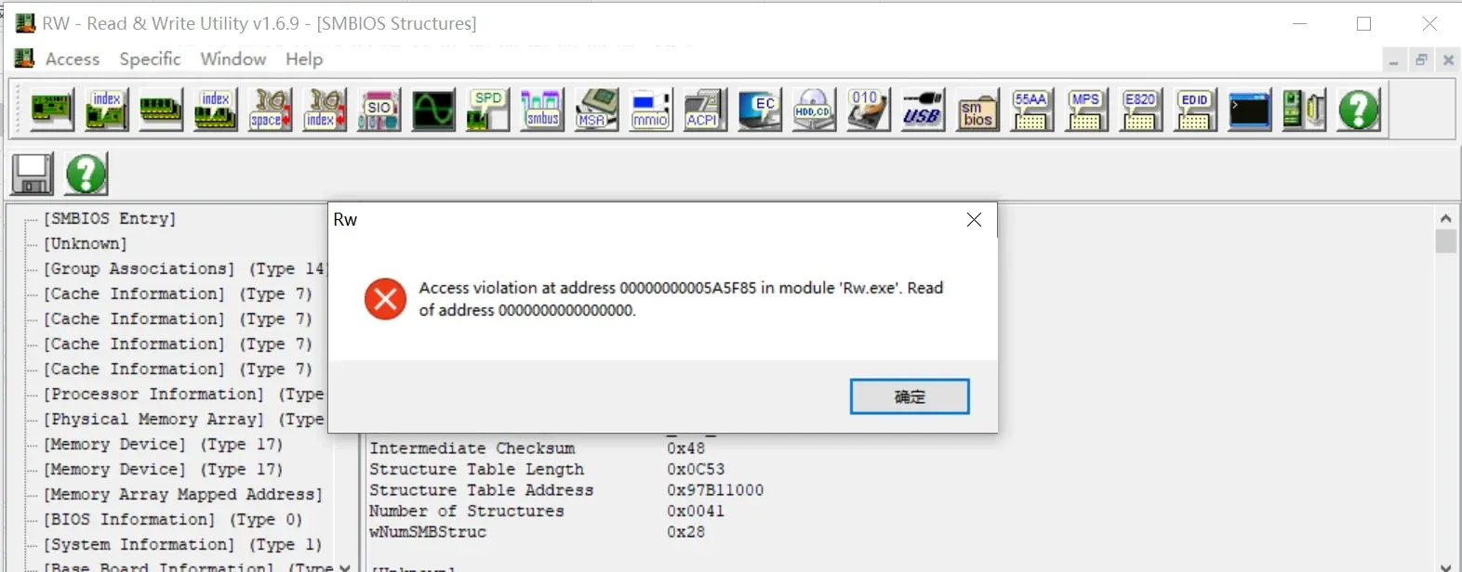This screenshot has height=572, width=1462.
Task: Open the ACPI tables tool
Action: (x=705, y=110)
